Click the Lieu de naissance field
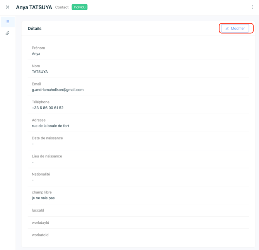This screenshot has width=259, height=250. [138, 159]
